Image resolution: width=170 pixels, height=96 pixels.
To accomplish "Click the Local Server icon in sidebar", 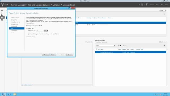I will [2, 13].
